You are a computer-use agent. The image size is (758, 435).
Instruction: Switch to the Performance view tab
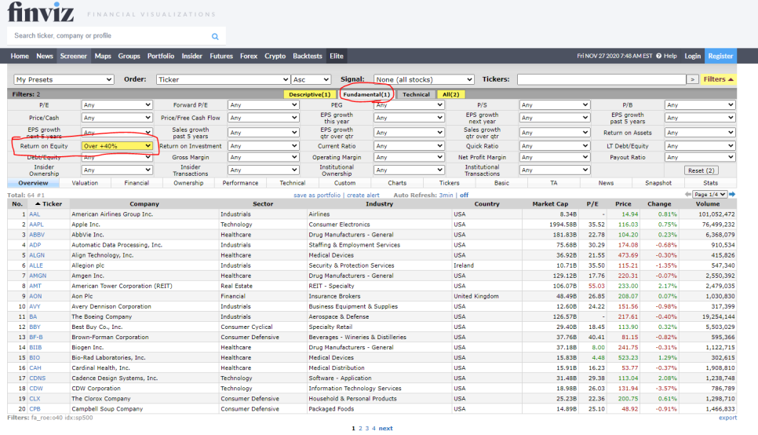(240, 183)
